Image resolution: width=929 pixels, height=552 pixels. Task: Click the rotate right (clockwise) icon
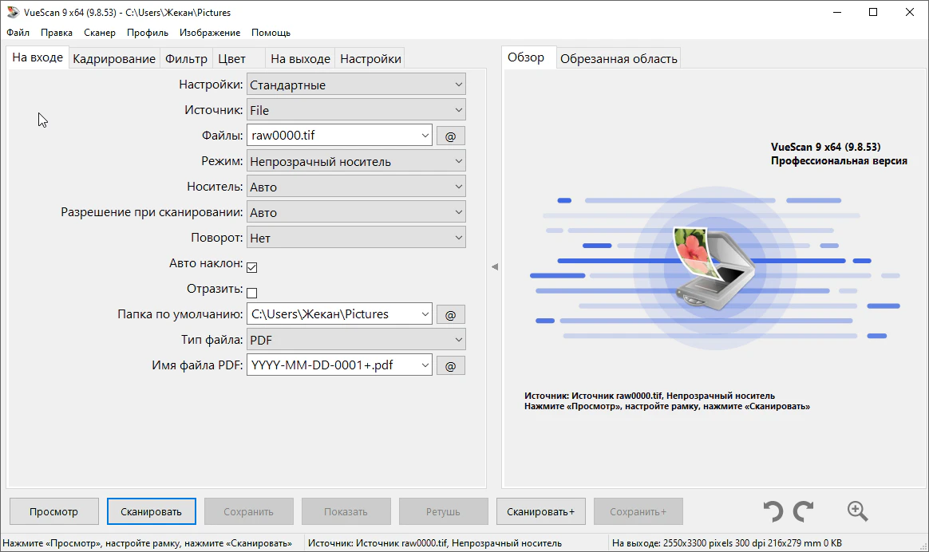tap(803, 511)
